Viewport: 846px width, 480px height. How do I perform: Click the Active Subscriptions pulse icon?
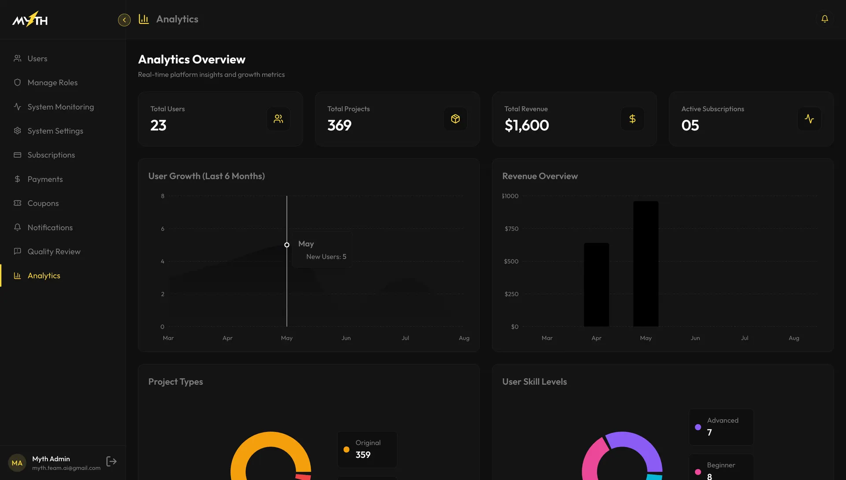click(x=809, y=119)
